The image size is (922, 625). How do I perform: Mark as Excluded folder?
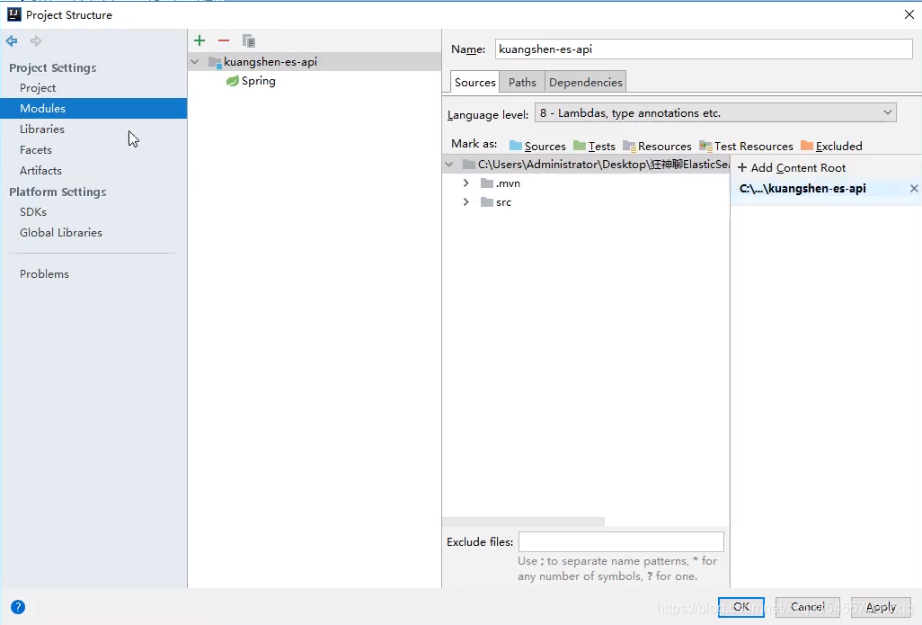tap(831, 146)
